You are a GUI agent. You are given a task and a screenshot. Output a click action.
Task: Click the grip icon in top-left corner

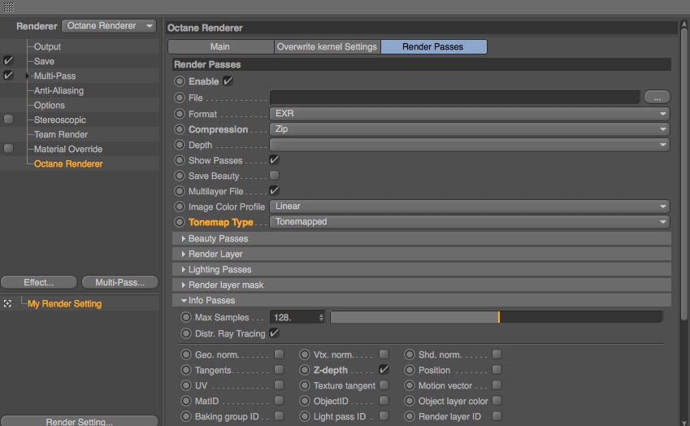[x=8, y=7]
